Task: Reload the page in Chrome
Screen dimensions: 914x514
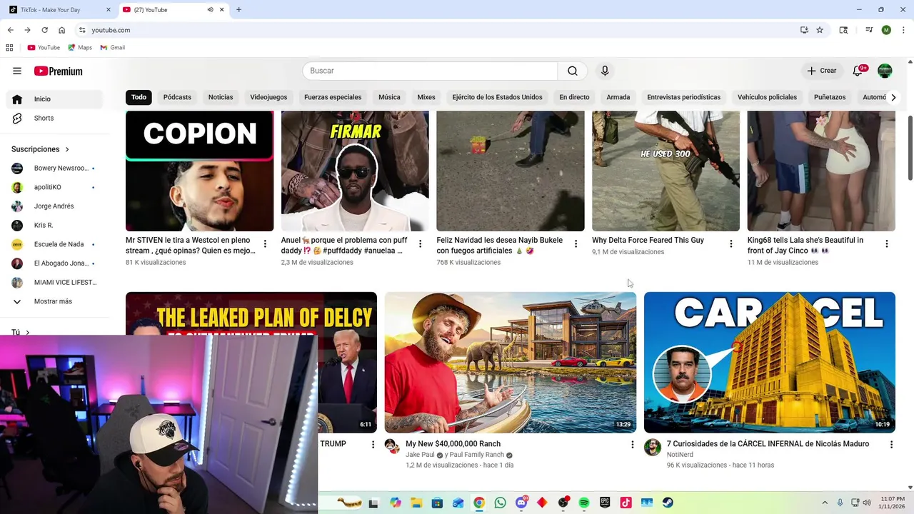Action: (x=44, y=30)
